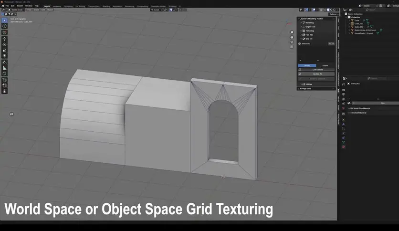Open the Output properties tab icon
Viewport: 399px width, 231px height.
click(344, 94)
